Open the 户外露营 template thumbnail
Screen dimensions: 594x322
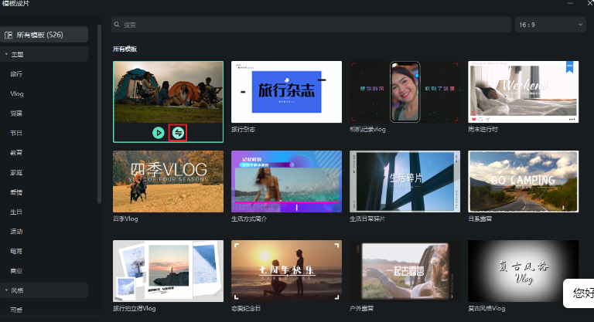point(405,271)
